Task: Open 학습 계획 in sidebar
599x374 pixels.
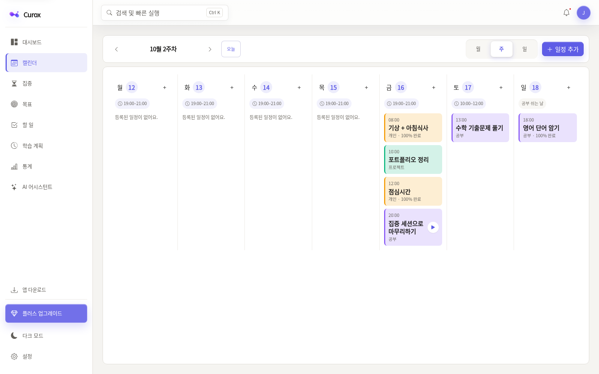Action: (46, 145)
